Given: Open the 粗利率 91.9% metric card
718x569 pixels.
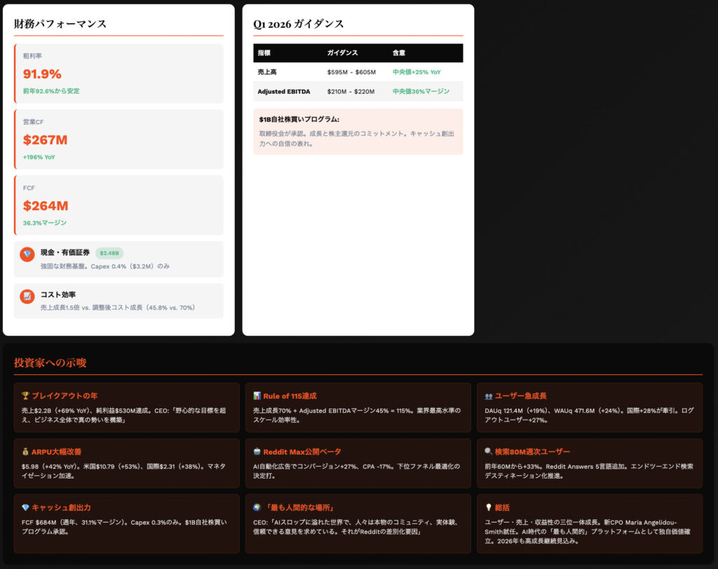Looking at the screenshot, I should 118,74.
